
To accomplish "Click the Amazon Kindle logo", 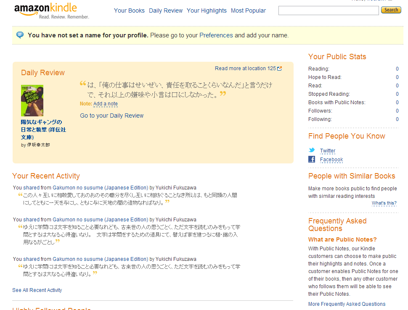I will [51, 11].
